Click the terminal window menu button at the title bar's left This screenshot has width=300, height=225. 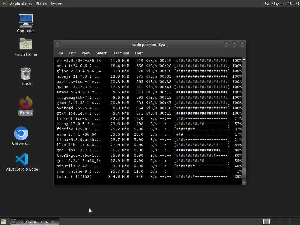click(57, 44)
